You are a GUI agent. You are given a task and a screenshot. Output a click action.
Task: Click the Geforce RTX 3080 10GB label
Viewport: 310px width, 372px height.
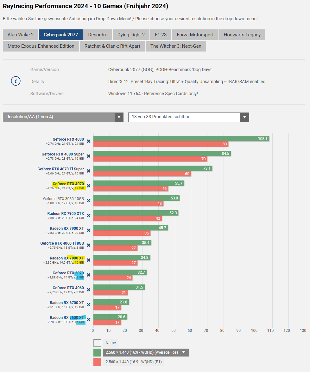(x=63, y=198)
